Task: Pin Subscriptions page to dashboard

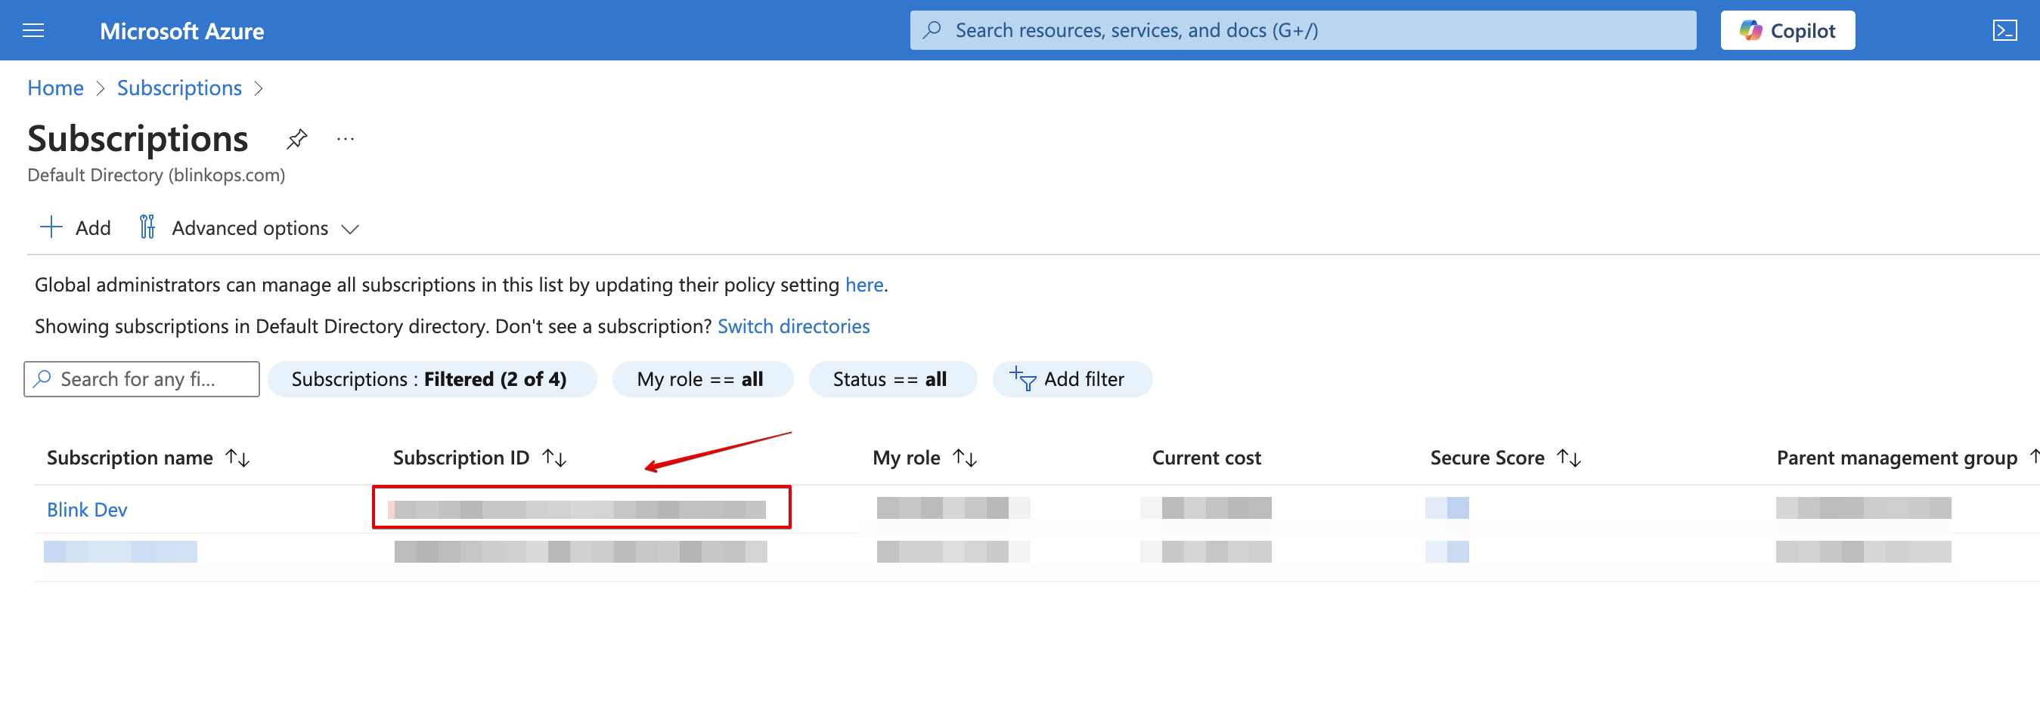Action: tap(297, 139)
